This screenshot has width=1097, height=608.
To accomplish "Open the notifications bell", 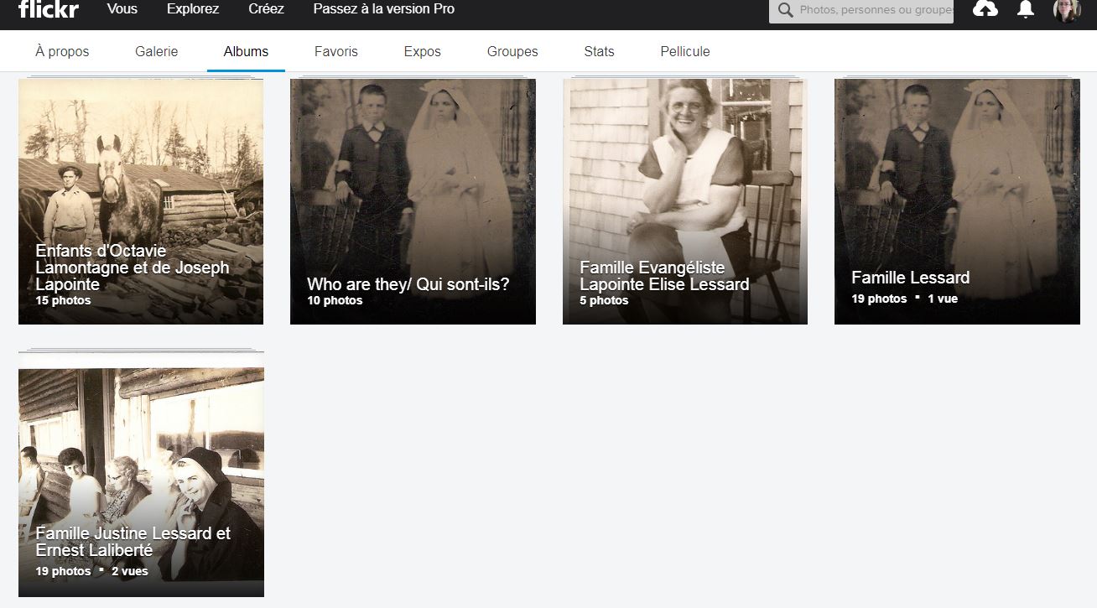I will [x=1025, y=9].
